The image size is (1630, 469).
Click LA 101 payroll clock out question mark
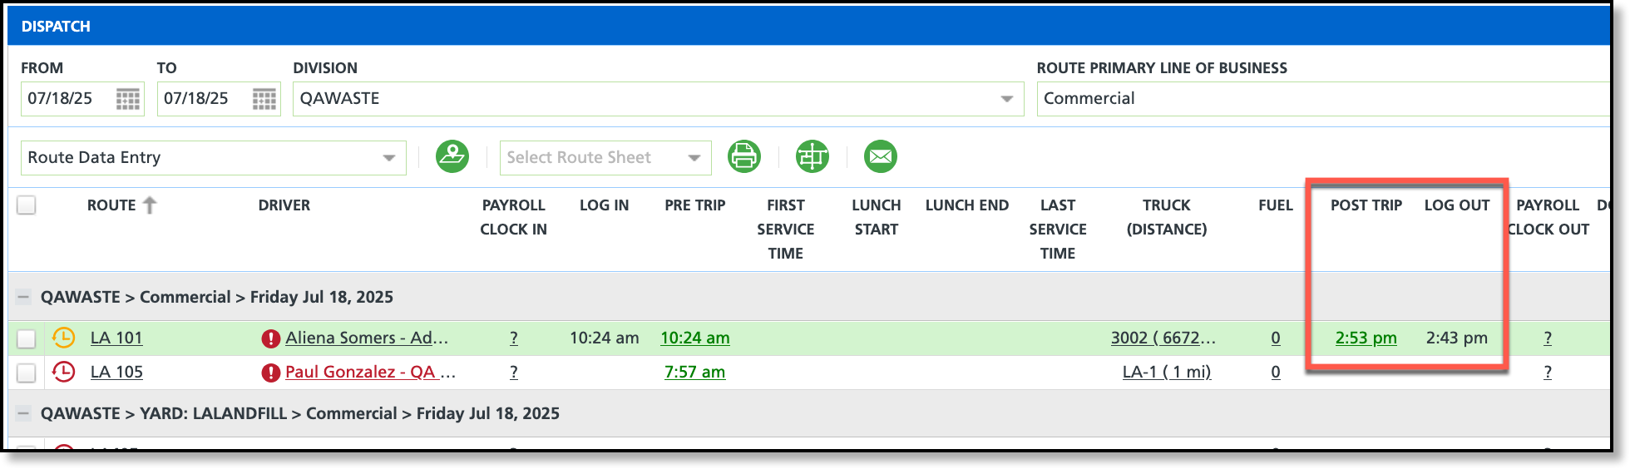tap(1548, 338)
